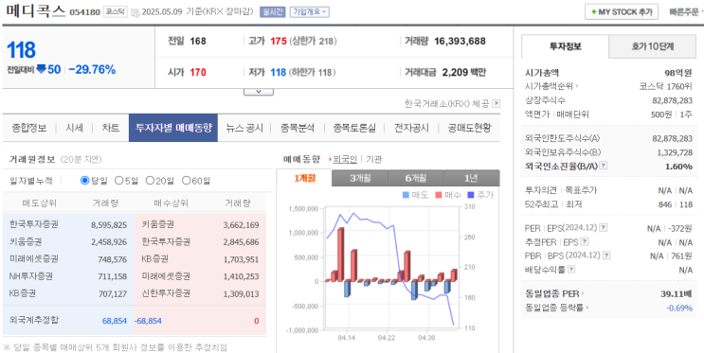Screen dimensions: 704x353
Task: Open the 종목토론실 tab
Action: click(x=354, y=128)
